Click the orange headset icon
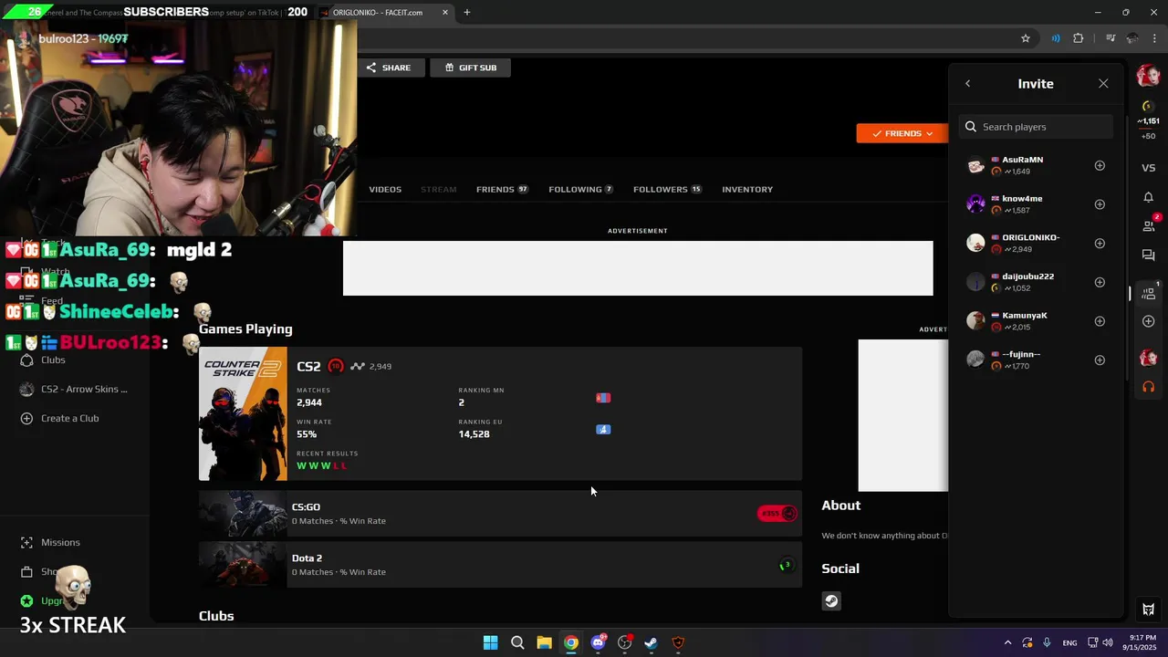The width and height of the screenshot is (1168, 657). [1149, 387]
